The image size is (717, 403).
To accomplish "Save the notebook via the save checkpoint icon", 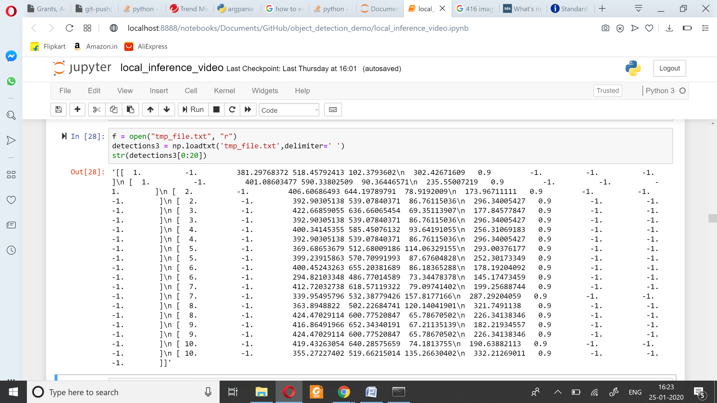I will (58, 109).
